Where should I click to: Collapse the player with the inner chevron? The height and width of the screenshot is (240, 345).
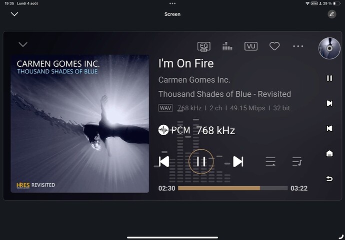click(23, 44)
